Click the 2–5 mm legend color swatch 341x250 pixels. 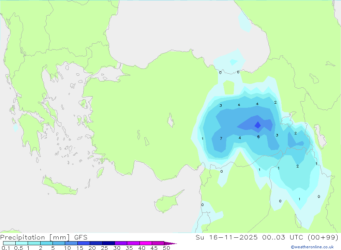46,243
